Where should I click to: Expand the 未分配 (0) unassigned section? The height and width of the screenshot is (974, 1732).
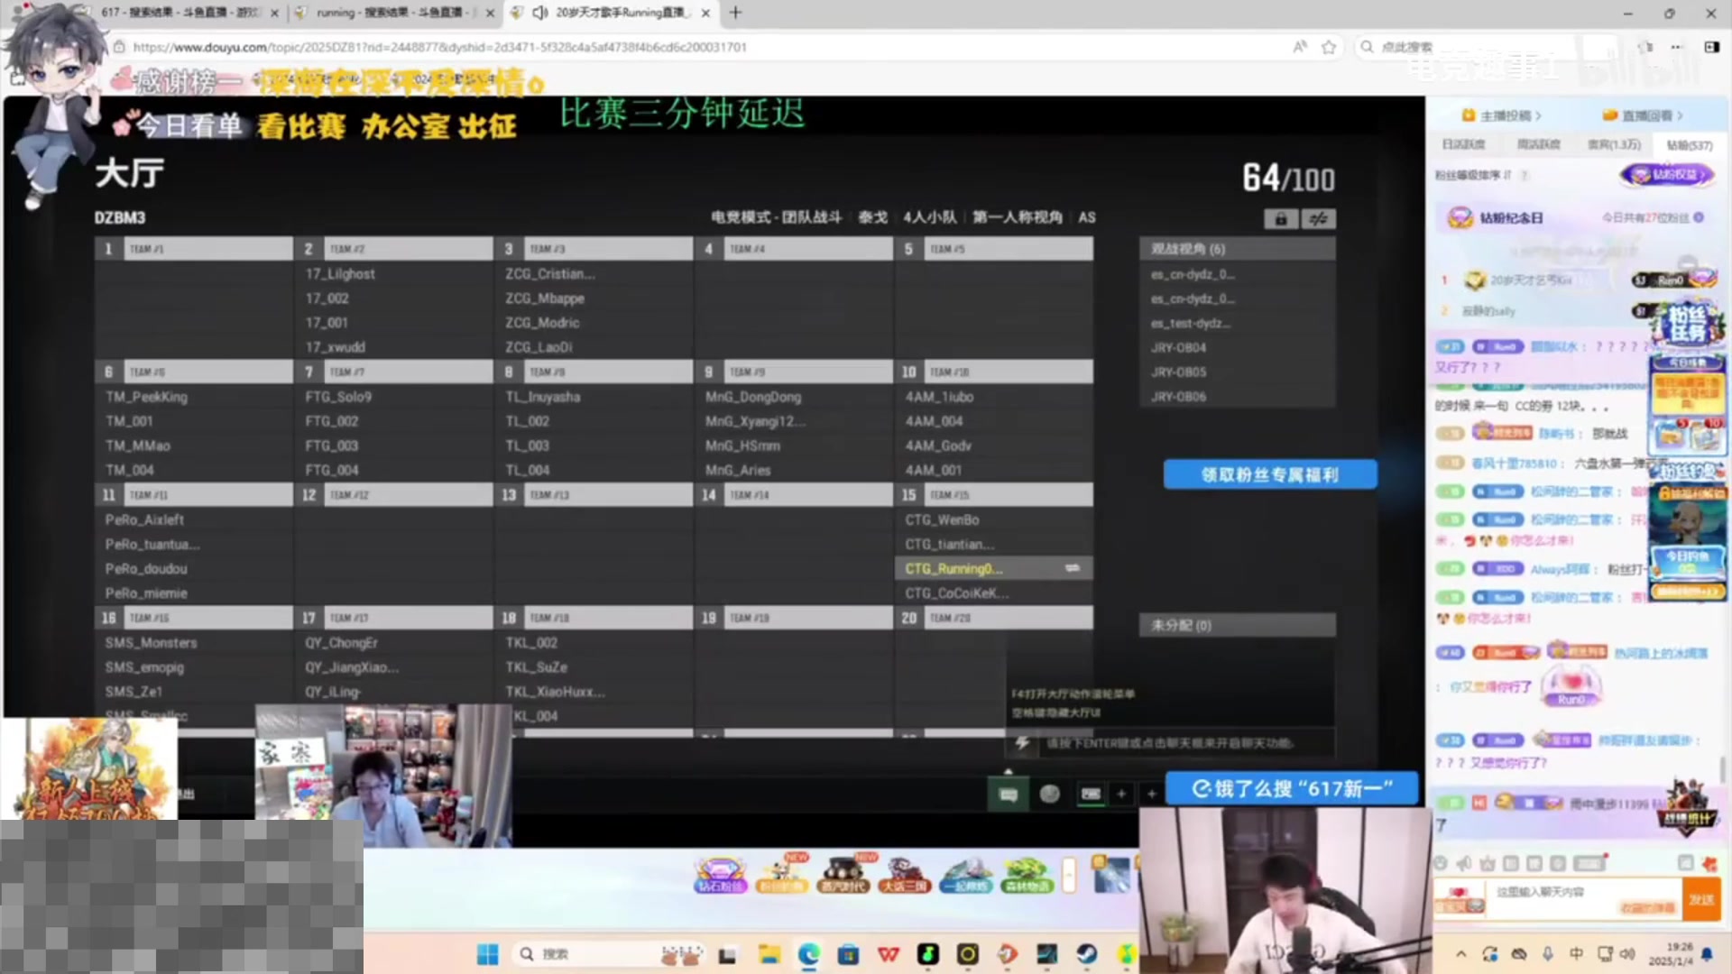click(1237, 624)
